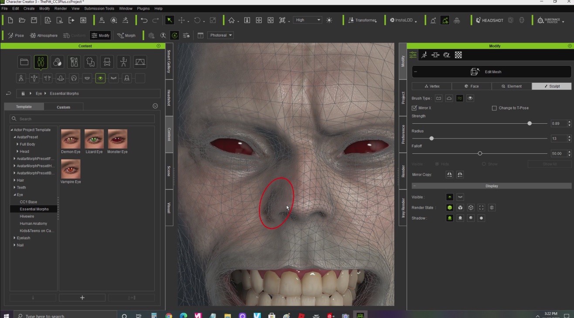Switch to the Vertex edit tab

(432, 86)
